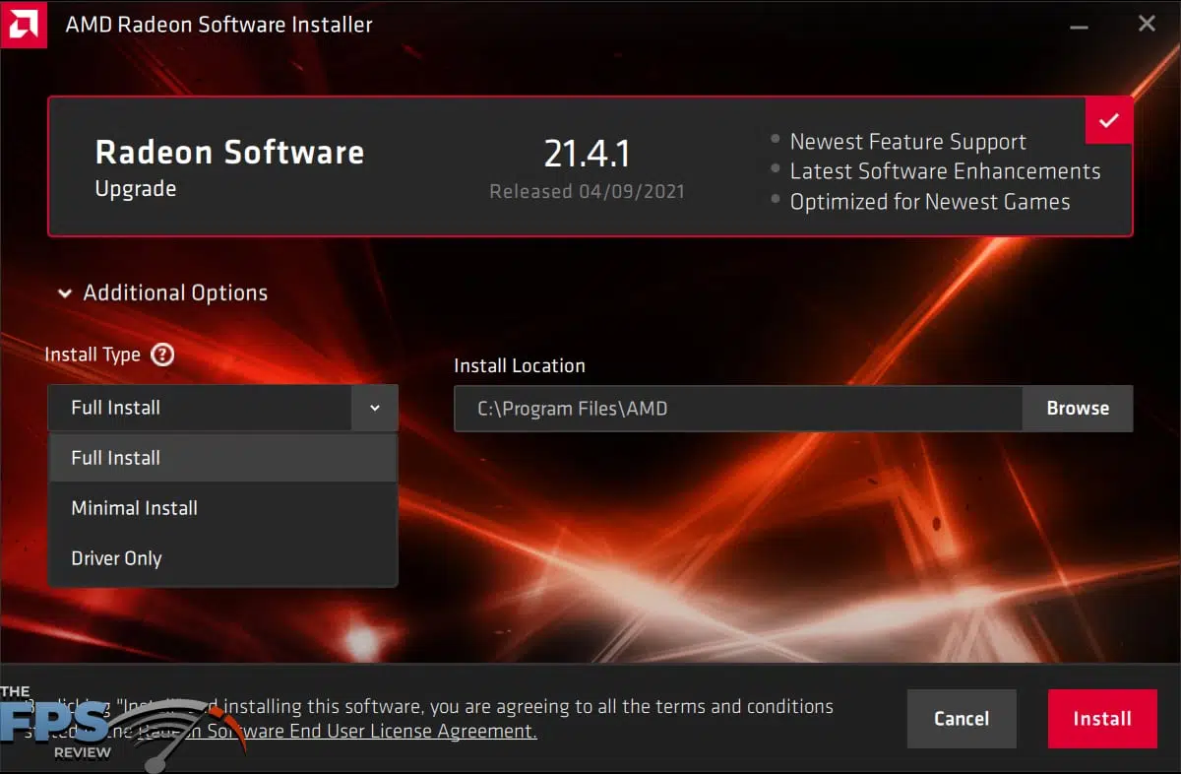The image size is (1181, 774).
Task: Click the AMD logo icon in title bar
Action: 24,24
